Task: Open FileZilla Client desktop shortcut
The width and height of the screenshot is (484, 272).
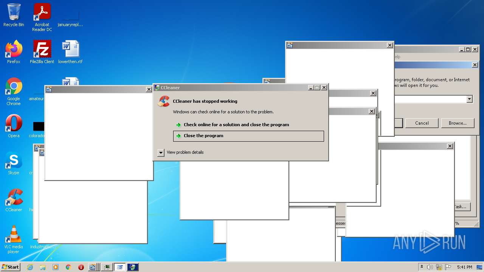Action: click(42, 52)
